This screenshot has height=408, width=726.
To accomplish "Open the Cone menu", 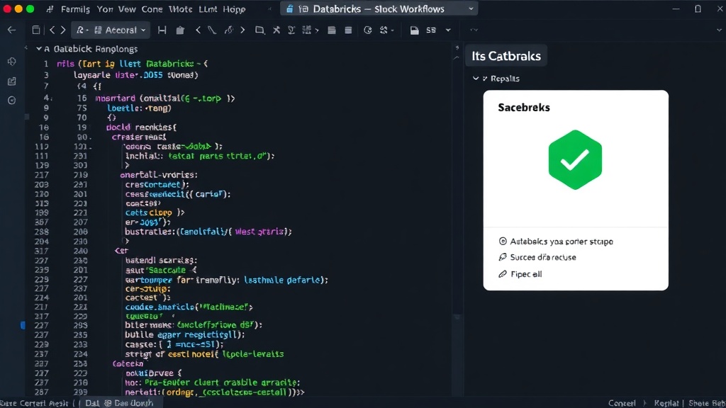I will (152, 8).
